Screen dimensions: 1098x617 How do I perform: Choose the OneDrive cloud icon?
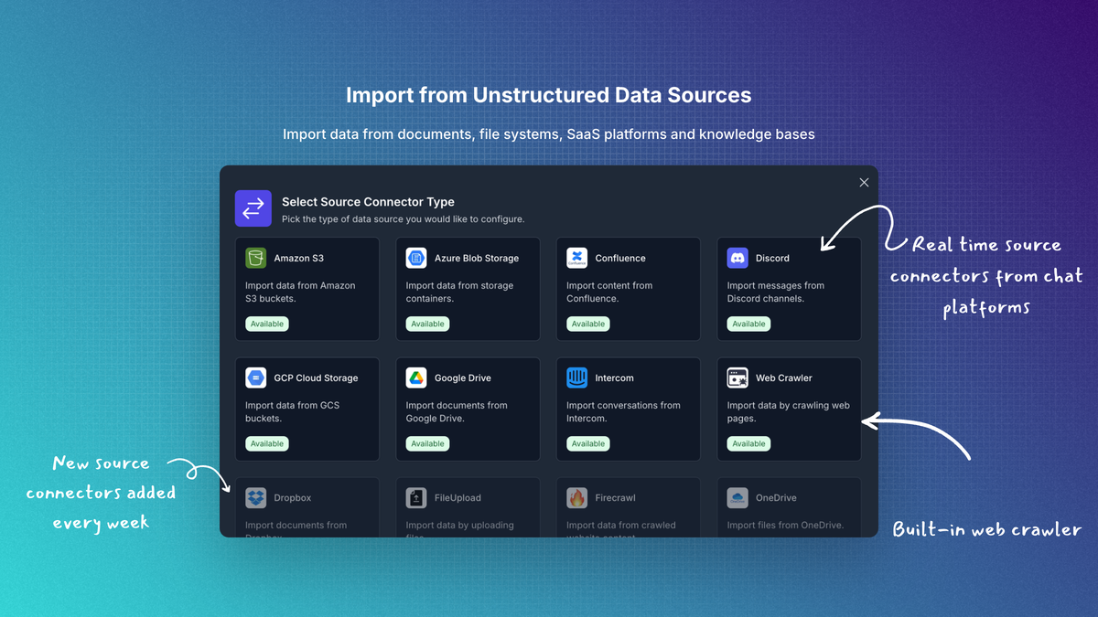tap(737, 498)
